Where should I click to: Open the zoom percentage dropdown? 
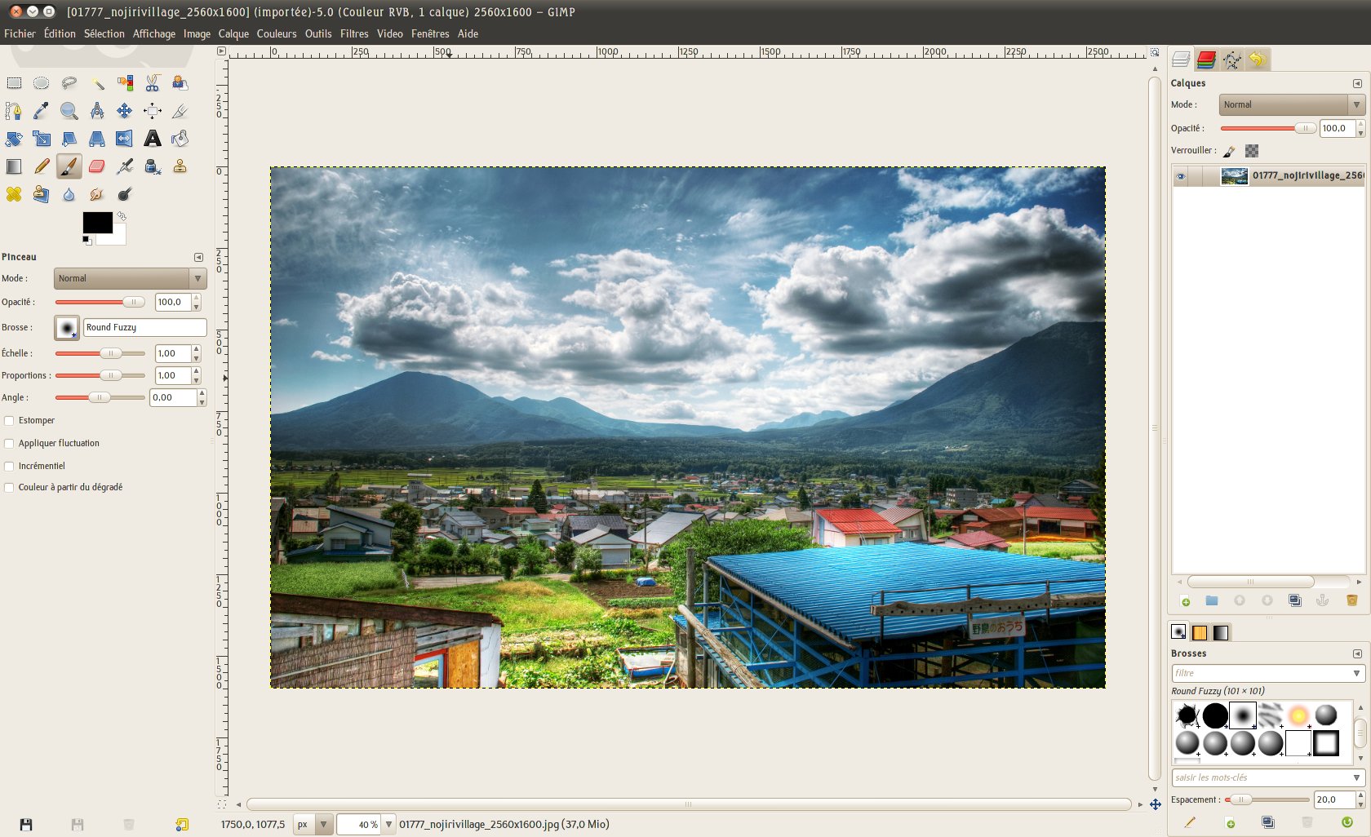pos(388,825)
